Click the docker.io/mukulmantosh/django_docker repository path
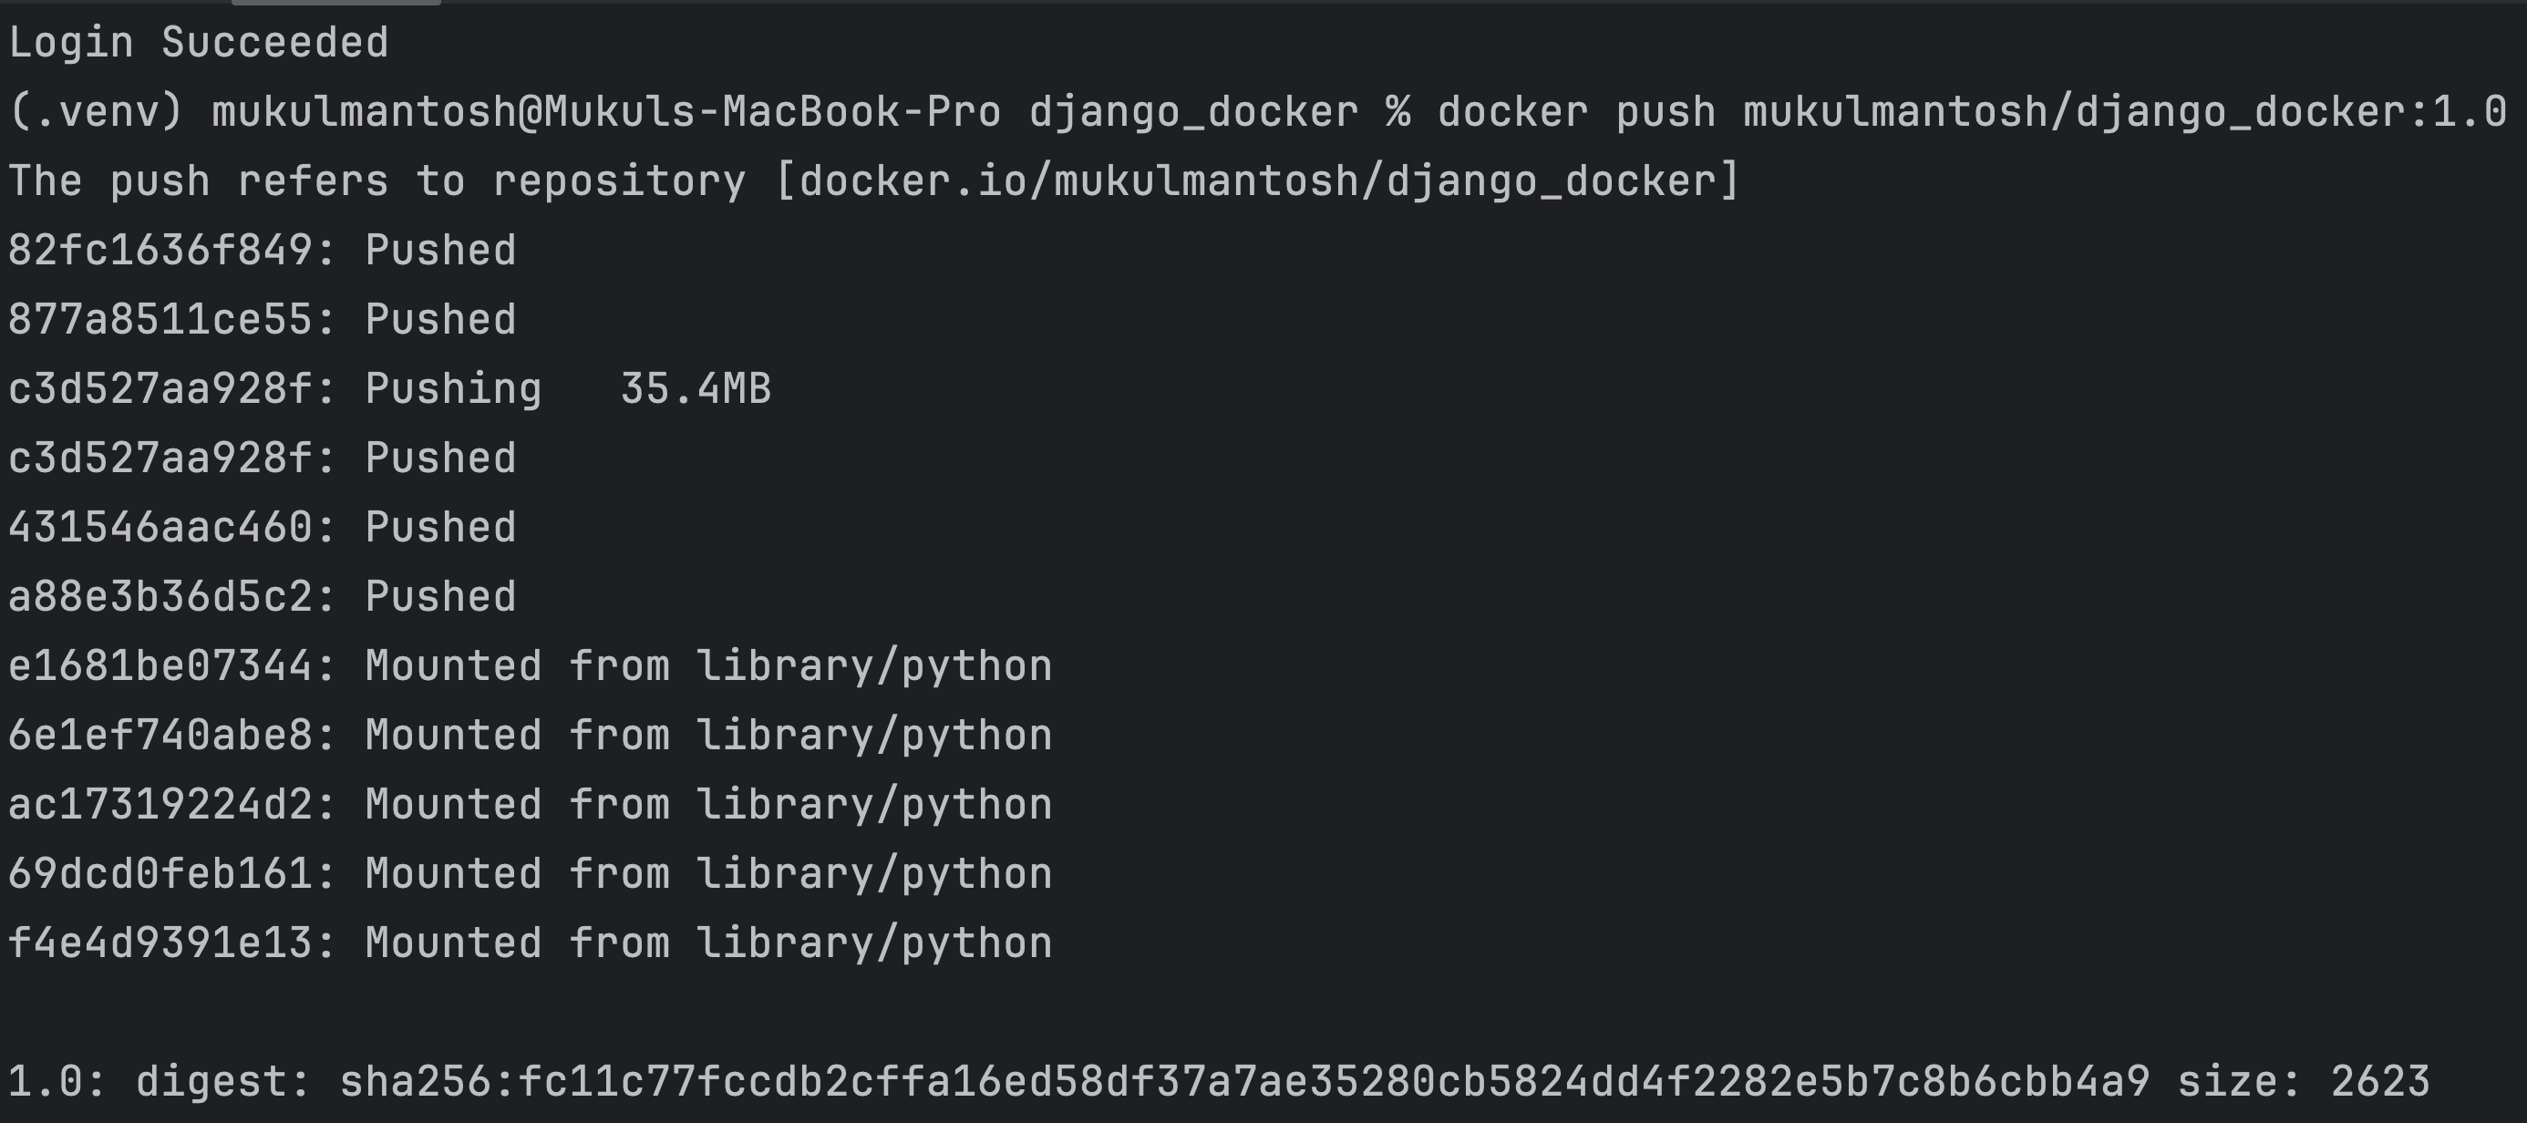This screenshot has height=1123, width=2527. (1258, 181)
